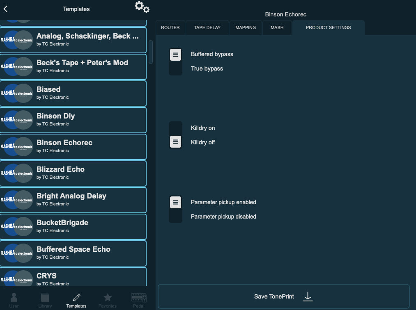The image size is (416, 310).
Task: Select the User profile icon
Action: (x=14, y=299)
